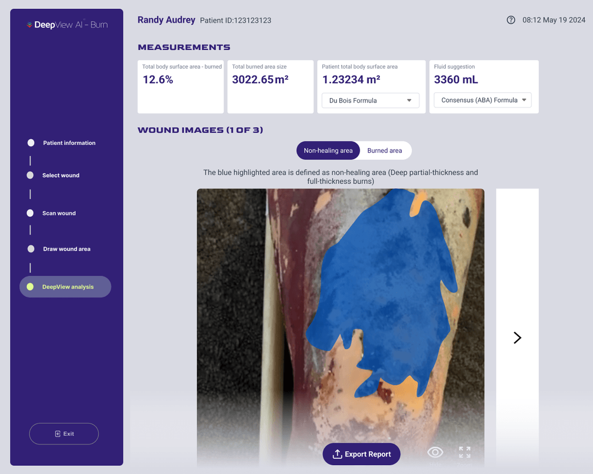The image size is (593, 474).
Task: Click the Scan wound step circle
Action: coord(30,213)
